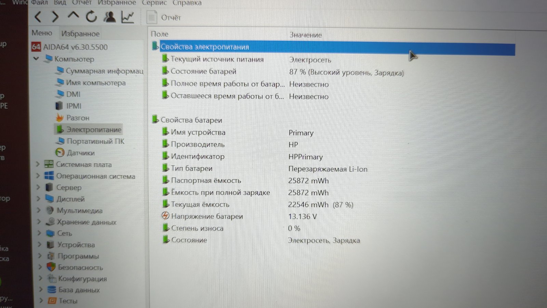
Task: Switch to the Избранное tab
Action: click(80, 34)
